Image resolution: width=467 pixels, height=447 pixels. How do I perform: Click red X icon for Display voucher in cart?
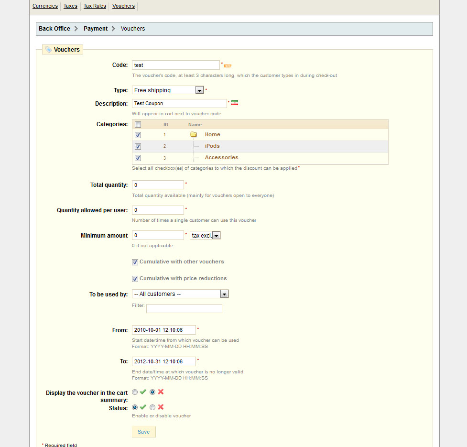point(161,392)
